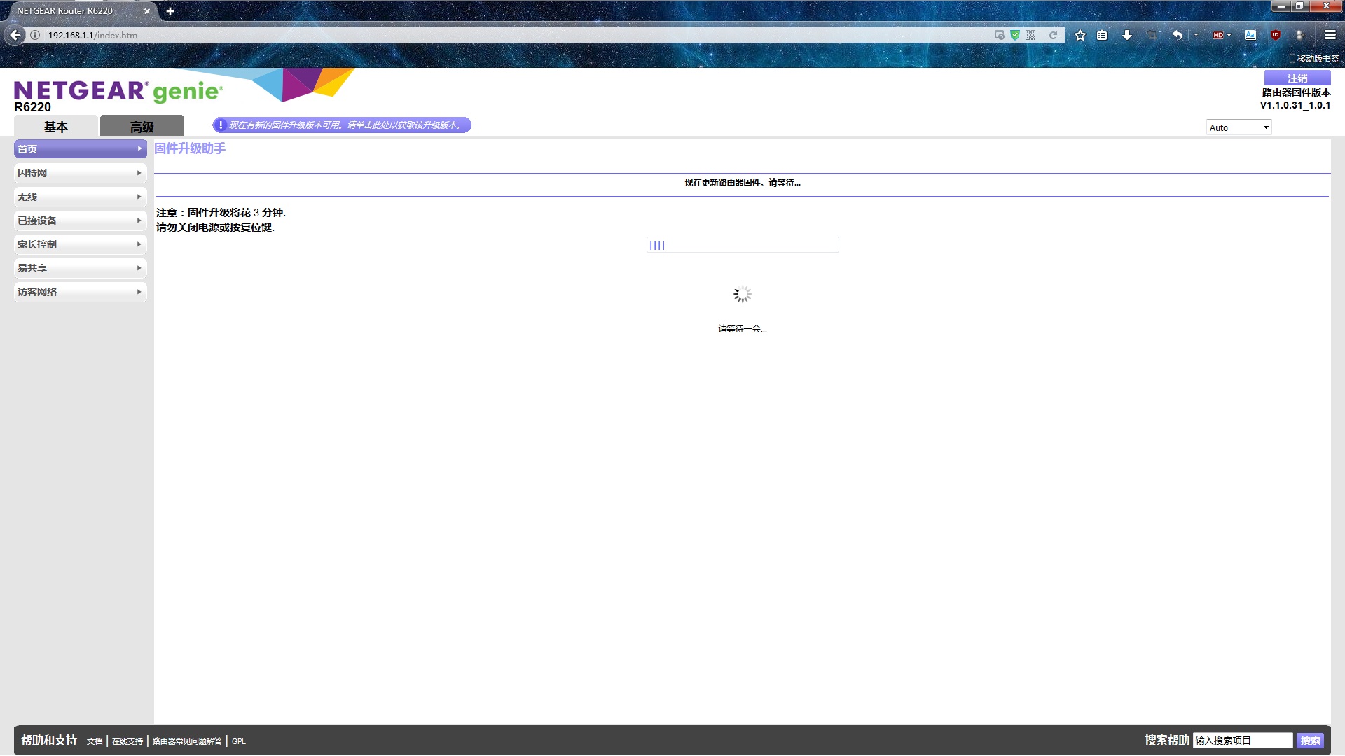
Task: Click the address bar URL 192.168.1.1/index.htm
Action: click(92, 35)
